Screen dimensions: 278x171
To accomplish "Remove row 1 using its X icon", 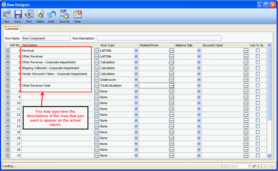I will tap(8, 51).
